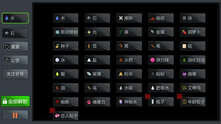
Task: Choose the 年龄粒子 clock element
Action: pos(193,102)
